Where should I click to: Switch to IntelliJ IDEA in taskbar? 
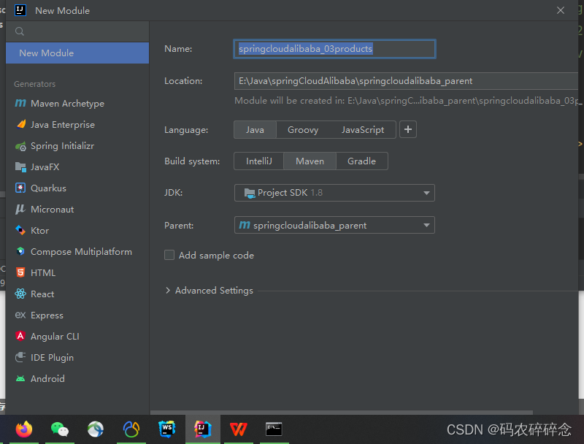203,429
